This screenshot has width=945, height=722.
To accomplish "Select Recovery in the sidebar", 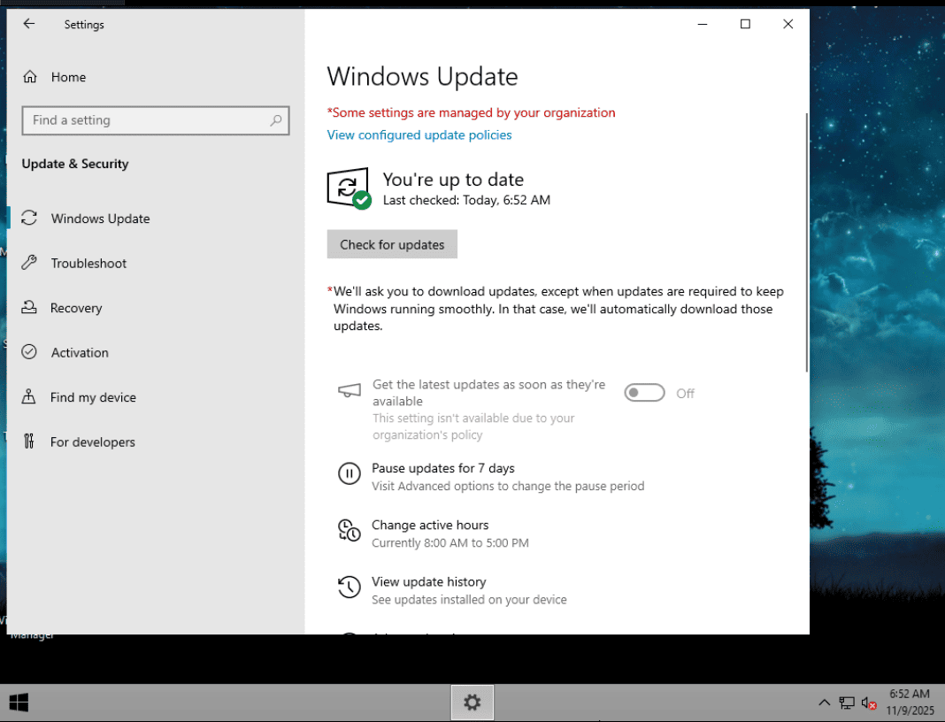I will click(x=76, y=308).
